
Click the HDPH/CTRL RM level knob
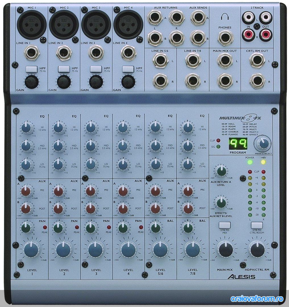[x=257, y=249]
